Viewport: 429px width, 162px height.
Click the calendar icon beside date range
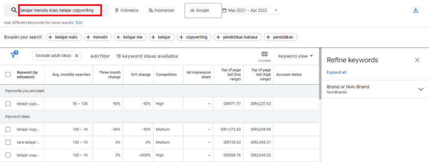[225, 10]
